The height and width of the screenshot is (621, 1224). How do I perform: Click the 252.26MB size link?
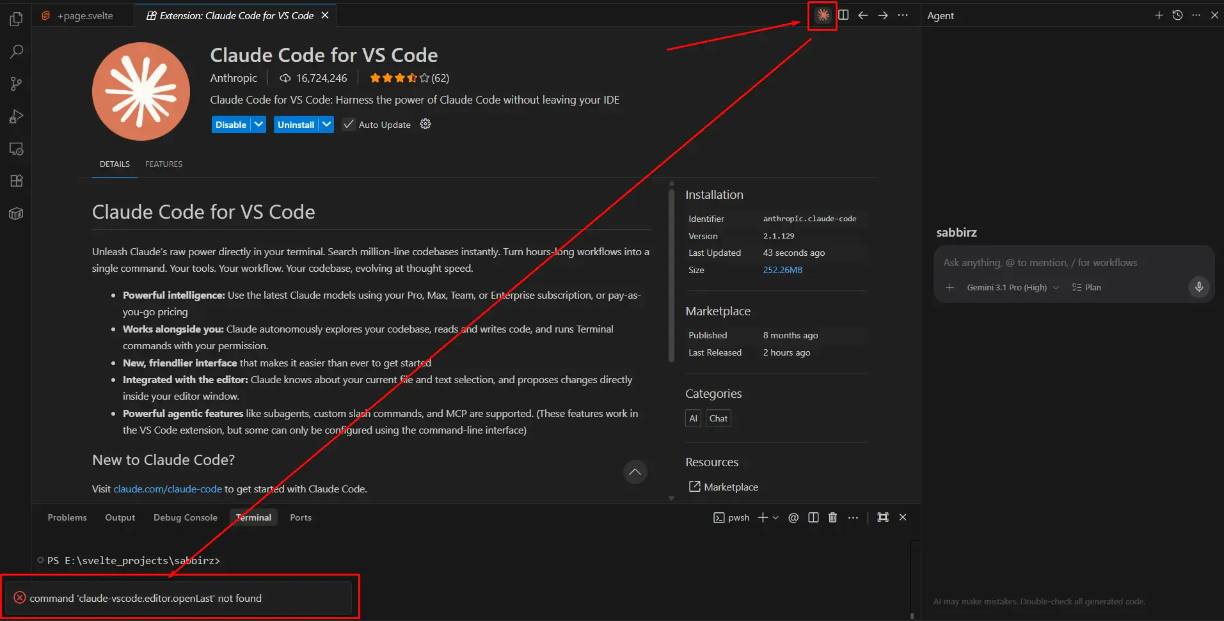[783, 270]
